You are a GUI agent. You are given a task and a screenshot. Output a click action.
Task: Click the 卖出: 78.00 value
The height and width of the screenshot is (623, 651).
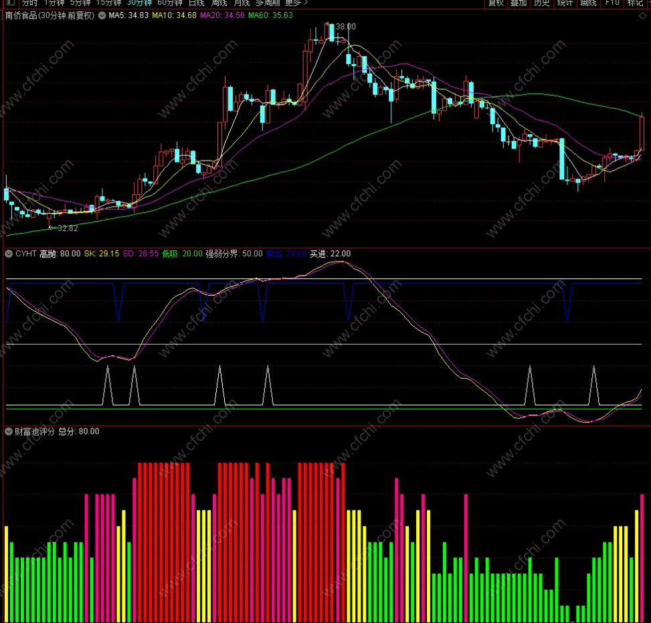coord(286,254)
